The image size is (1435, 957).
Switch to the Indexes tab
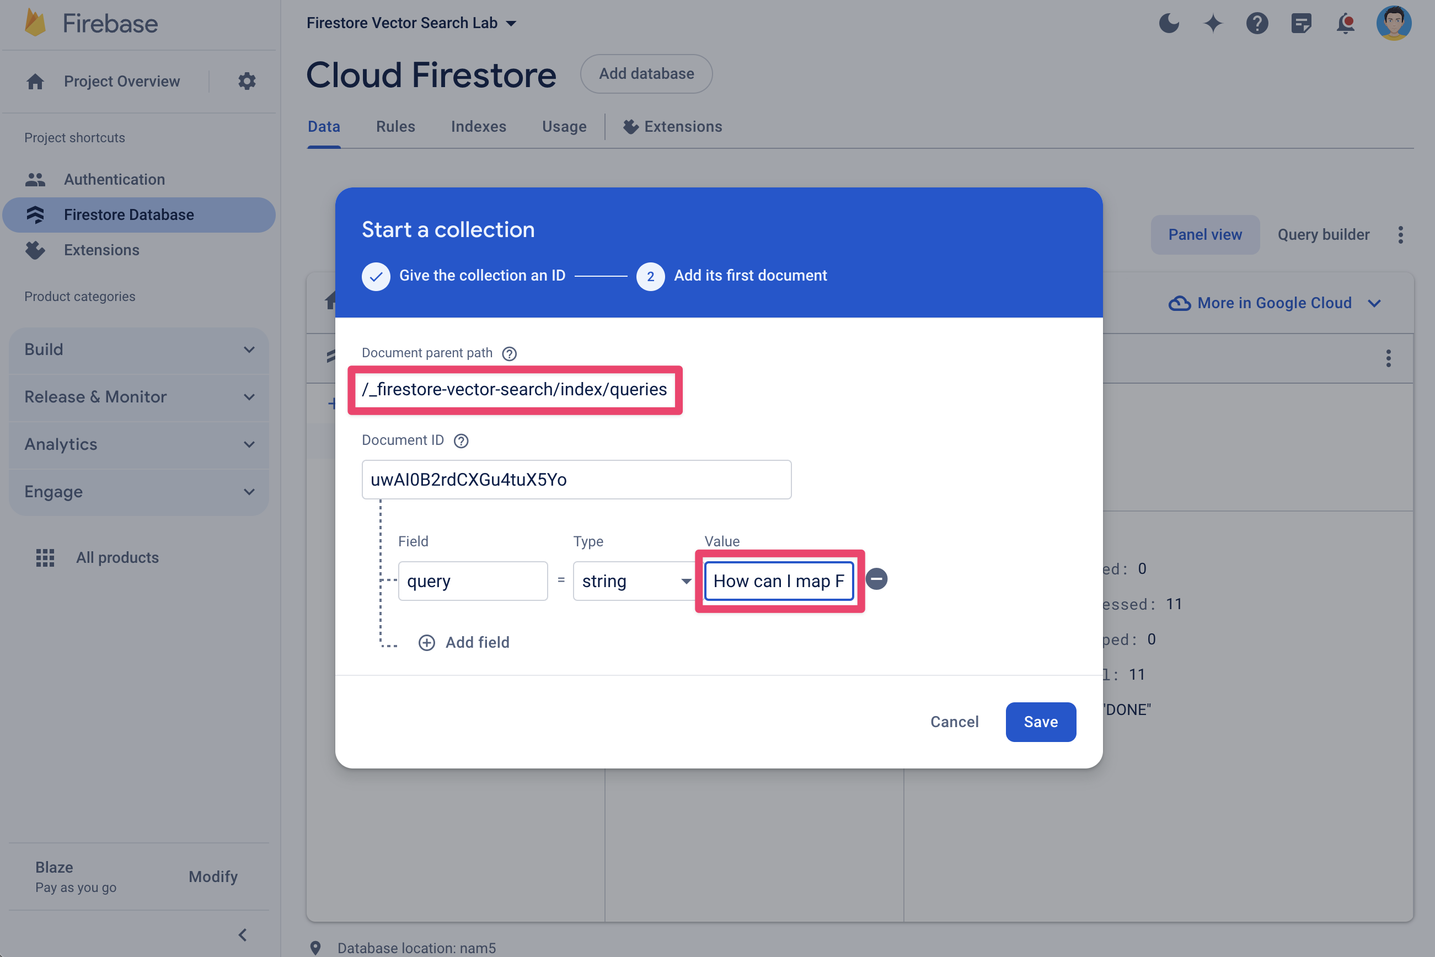(479, 126)
